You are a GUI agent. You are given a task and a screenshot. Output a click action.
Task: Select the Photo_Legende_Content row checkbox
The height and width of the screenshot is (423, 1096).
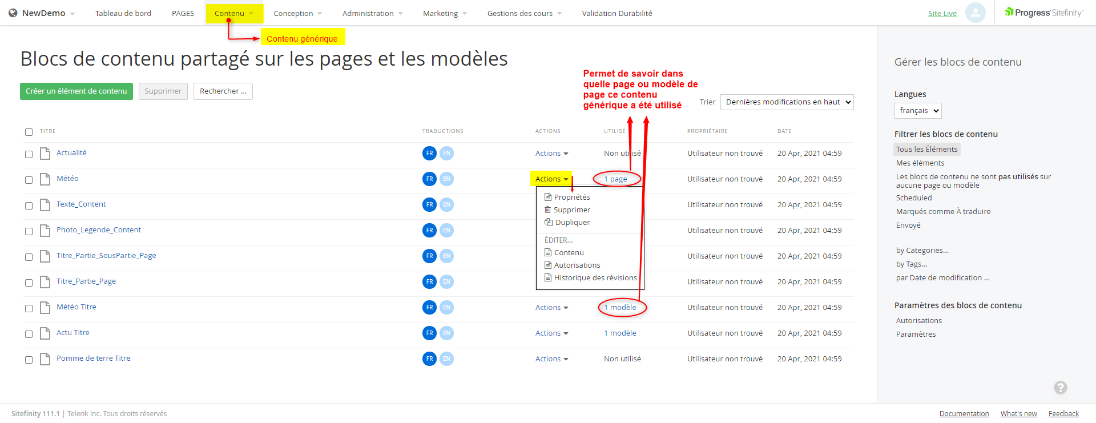coord(29,231)
